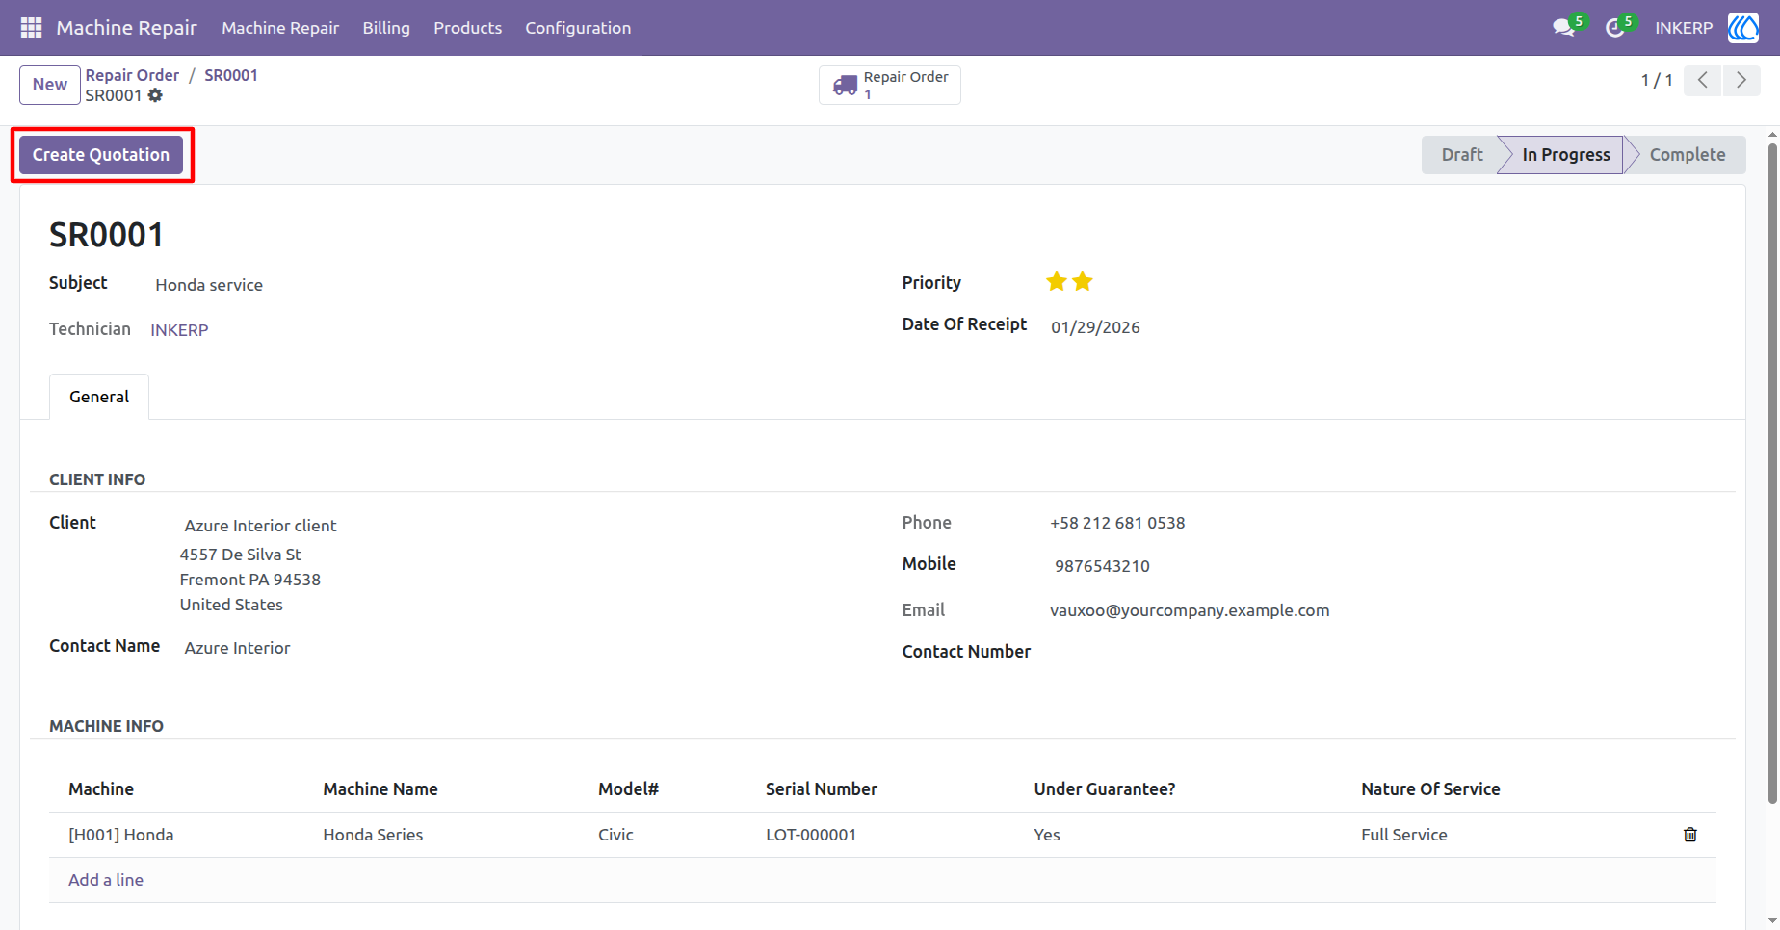Select the General tab

tap(99, 397)
